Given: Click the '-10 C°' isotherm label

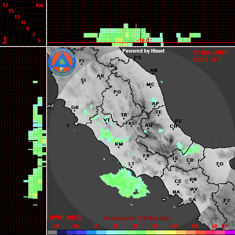Looking at the screenshot, I should (x=144, y=40).
